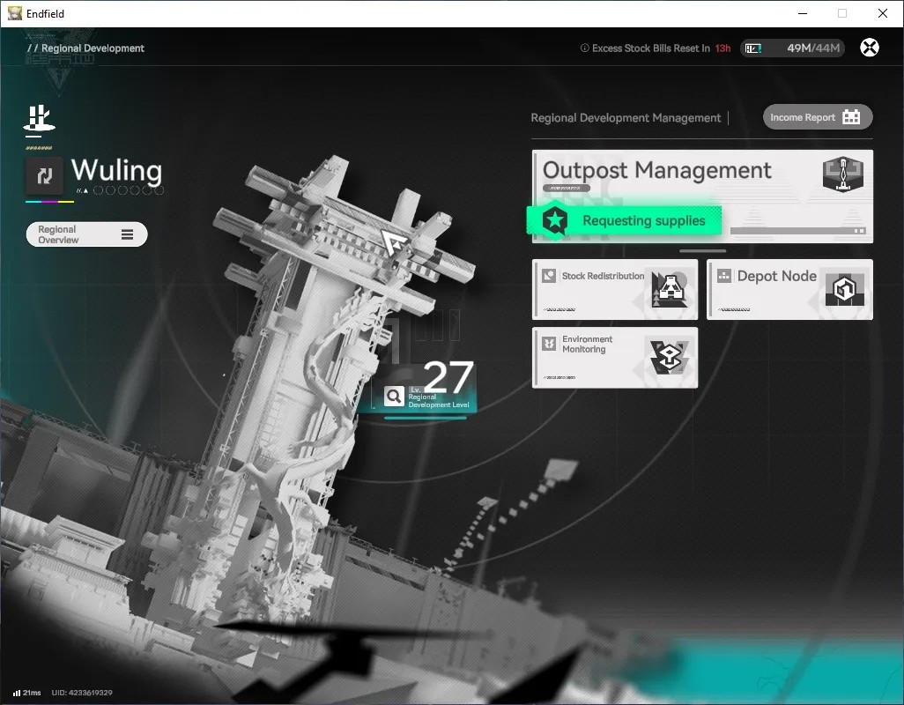Click the Wuling tower map marker arrow
Screen dimensions: 904x705
point(394,241)
